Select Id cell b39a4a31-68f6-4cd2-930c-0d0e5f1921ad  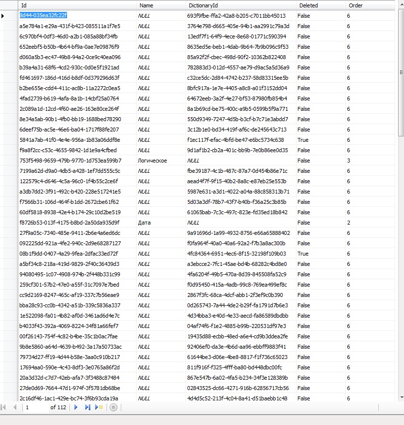coord(77,67)
